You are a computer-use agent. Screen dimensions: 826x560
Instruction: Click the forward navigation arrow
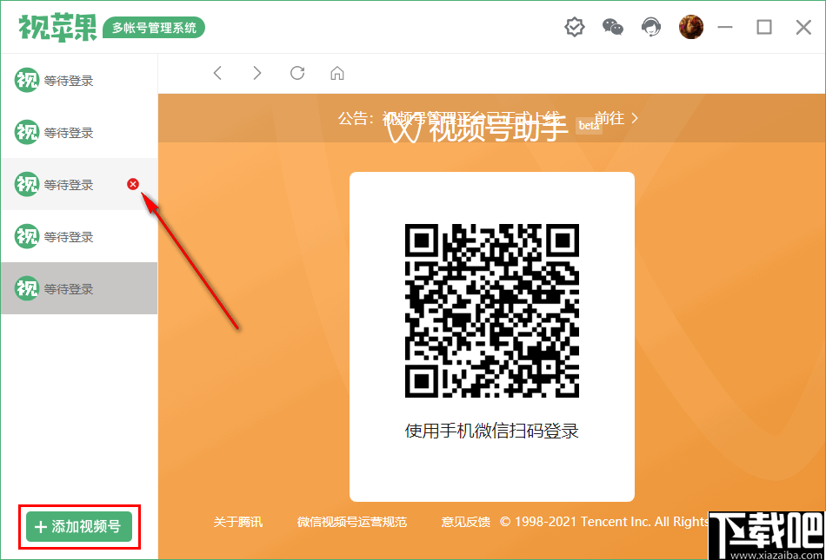click(256, 73)
